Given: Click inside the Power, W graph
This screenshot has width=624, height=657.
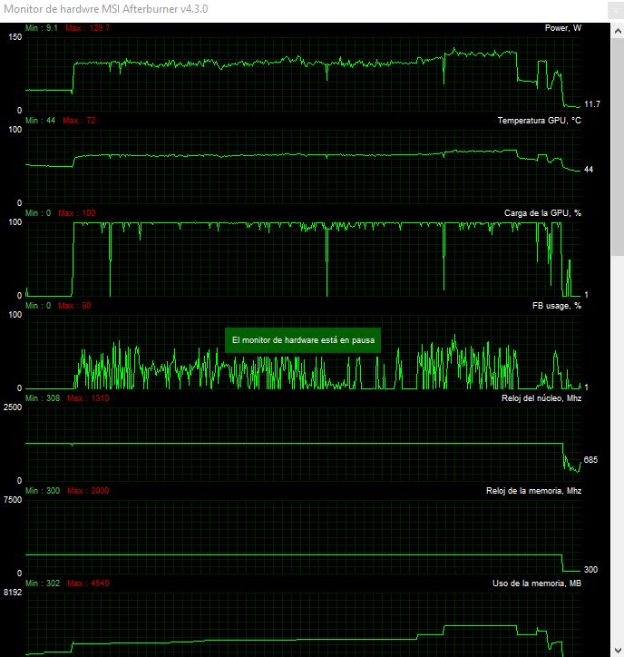Looking at the screenshot, I should [303, 74].
